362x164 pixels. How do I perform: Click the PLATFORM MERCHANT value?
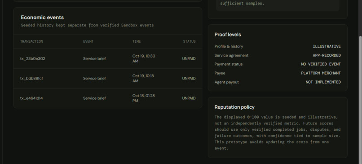click(x=321, y=73)
